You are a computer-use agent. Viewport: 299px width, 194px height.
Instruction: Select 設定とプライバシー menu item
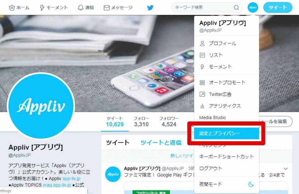pos(226,133)
